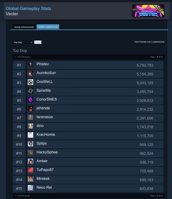Click KracHomie's white avatar
This screenshot has width=172, height=199.
tap(30, 135)
